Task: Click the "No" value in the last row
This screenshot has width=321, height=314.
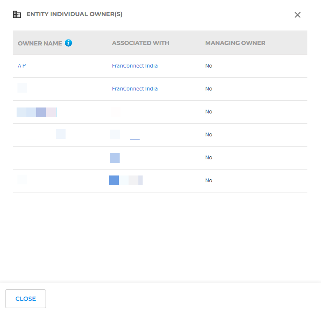Action: 209,181
